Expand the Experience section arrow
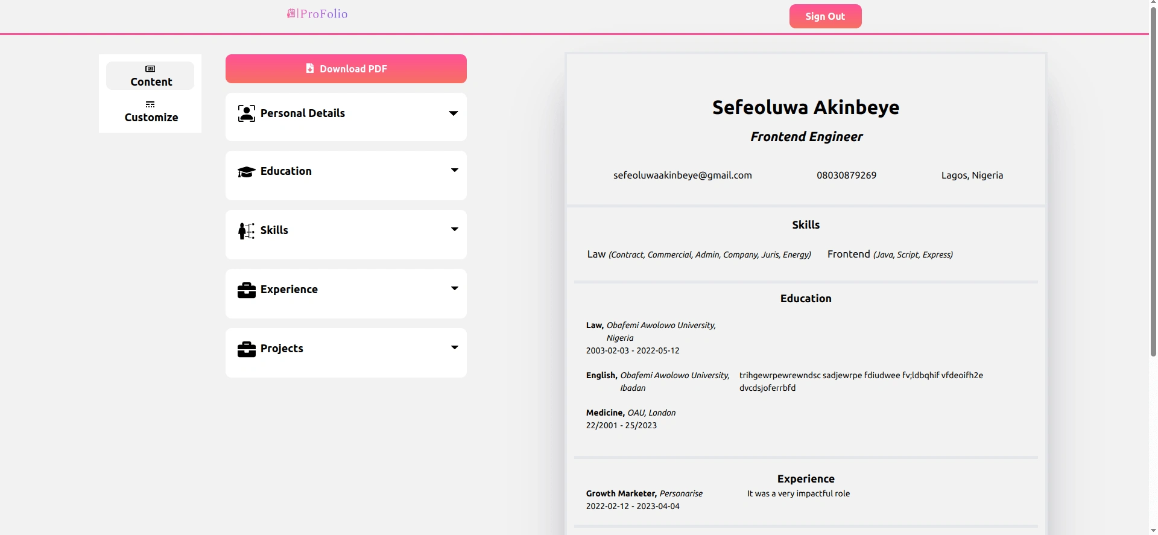The height and width of the screenshot is (535, 1158). [x=455, y=288]
